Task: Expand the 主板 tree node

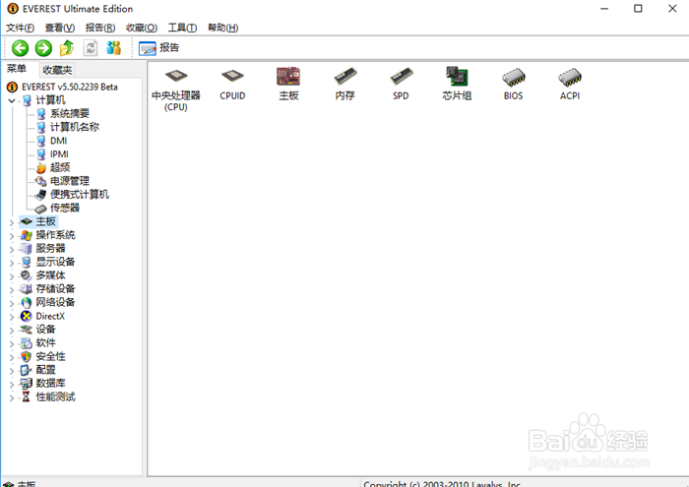Action: tap(12, 222)
